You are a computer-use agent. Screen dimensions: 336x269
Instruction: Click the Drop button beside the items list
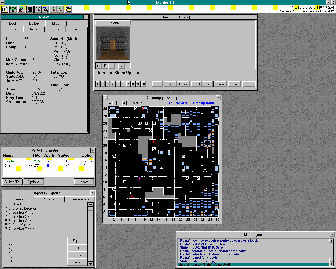(x=77, y=255)
